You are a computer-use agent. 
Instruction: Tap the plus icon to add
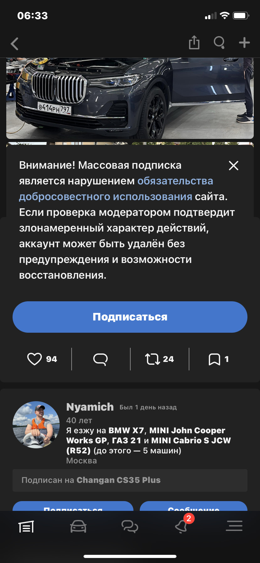pyautogui.click(x=244, y=43)
